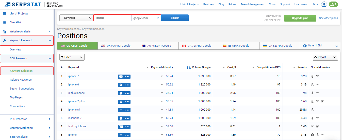Open the three-dots menu for iphone 7 plus

[x=127, y=101]
